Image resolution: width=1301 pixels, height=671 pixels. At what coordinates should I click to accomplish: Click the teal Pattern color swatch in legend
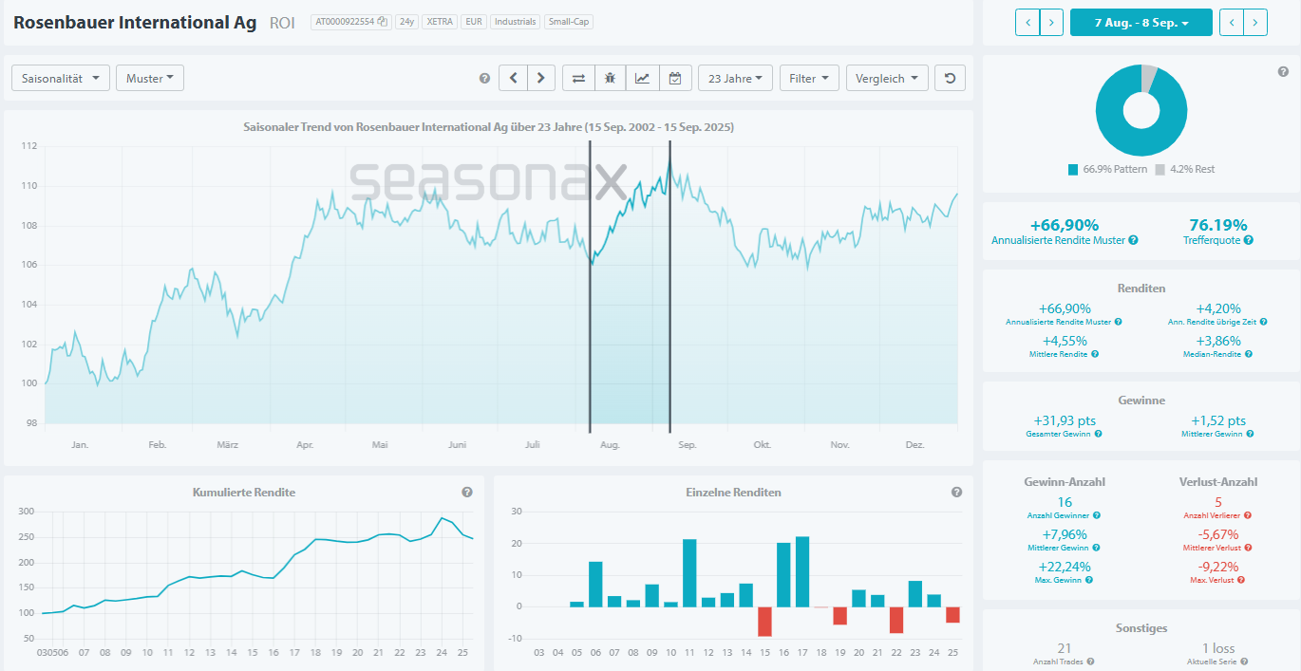[1073, 169]
